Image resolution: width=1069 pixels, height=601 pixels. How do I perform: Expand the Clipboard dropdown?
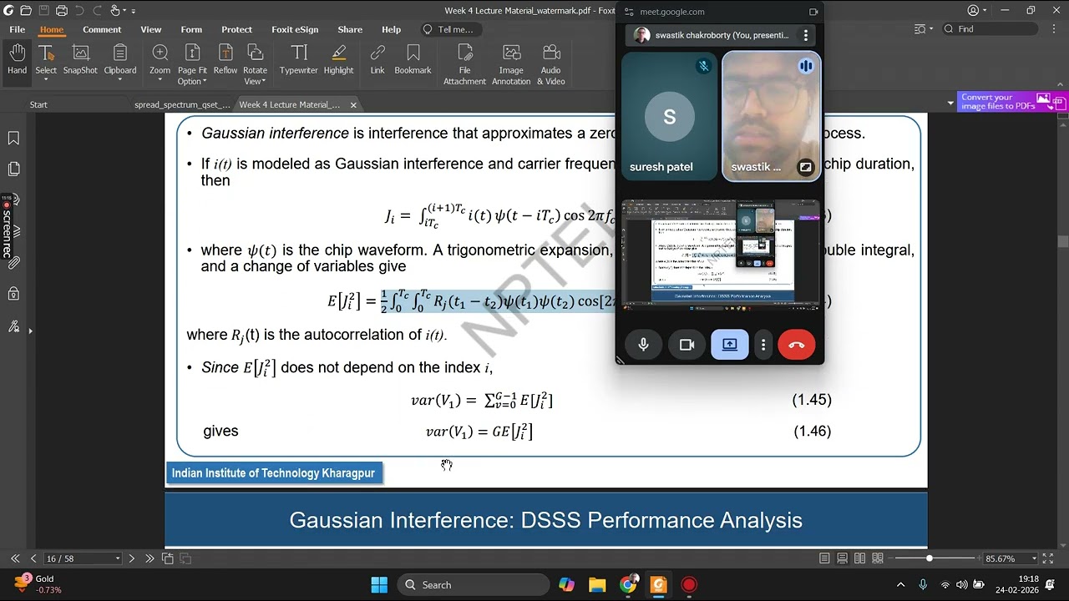coord(119,80)
